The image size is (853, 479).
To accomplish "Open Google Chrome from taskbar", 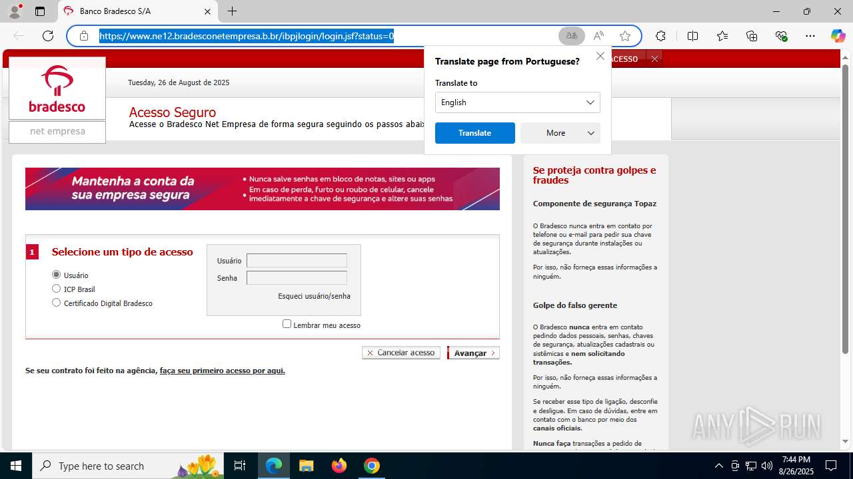I will (x=372, y=466).
